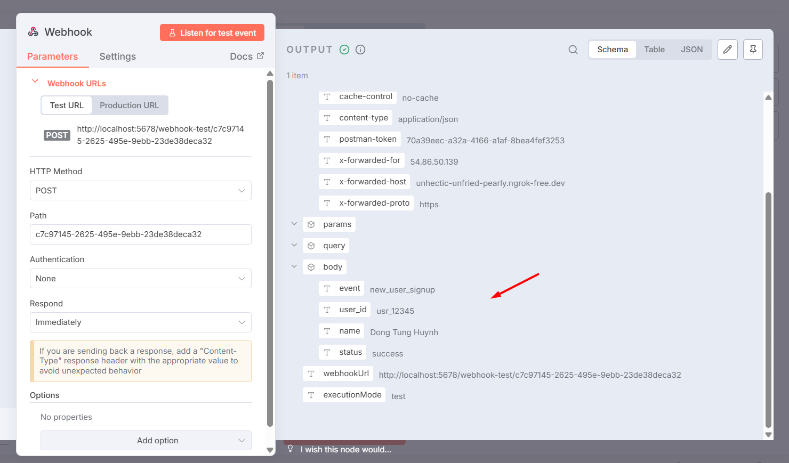Switch output to JSON view
This screenshot has height=463, width=789.
click(x=691, y=50)
